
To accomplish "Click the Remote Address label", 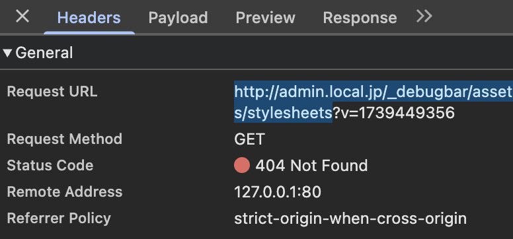I will 64,191.
